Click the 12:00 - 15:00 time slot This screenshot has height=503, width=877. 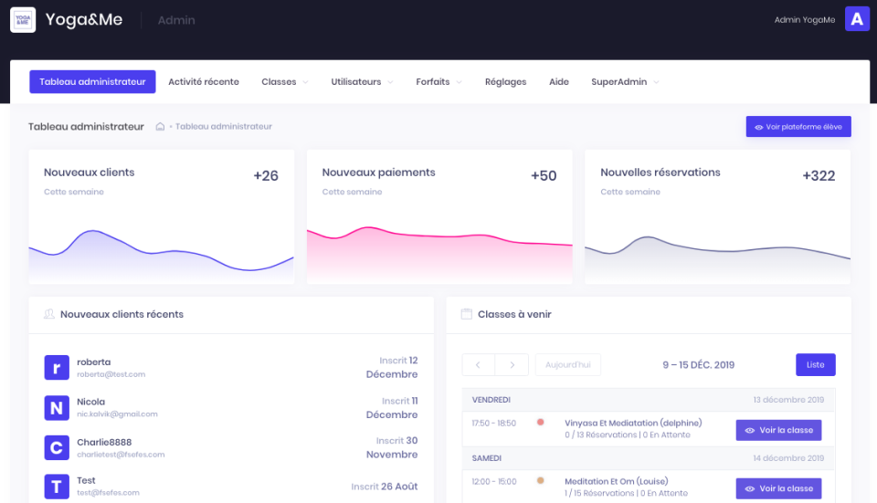tap(494, 482)
